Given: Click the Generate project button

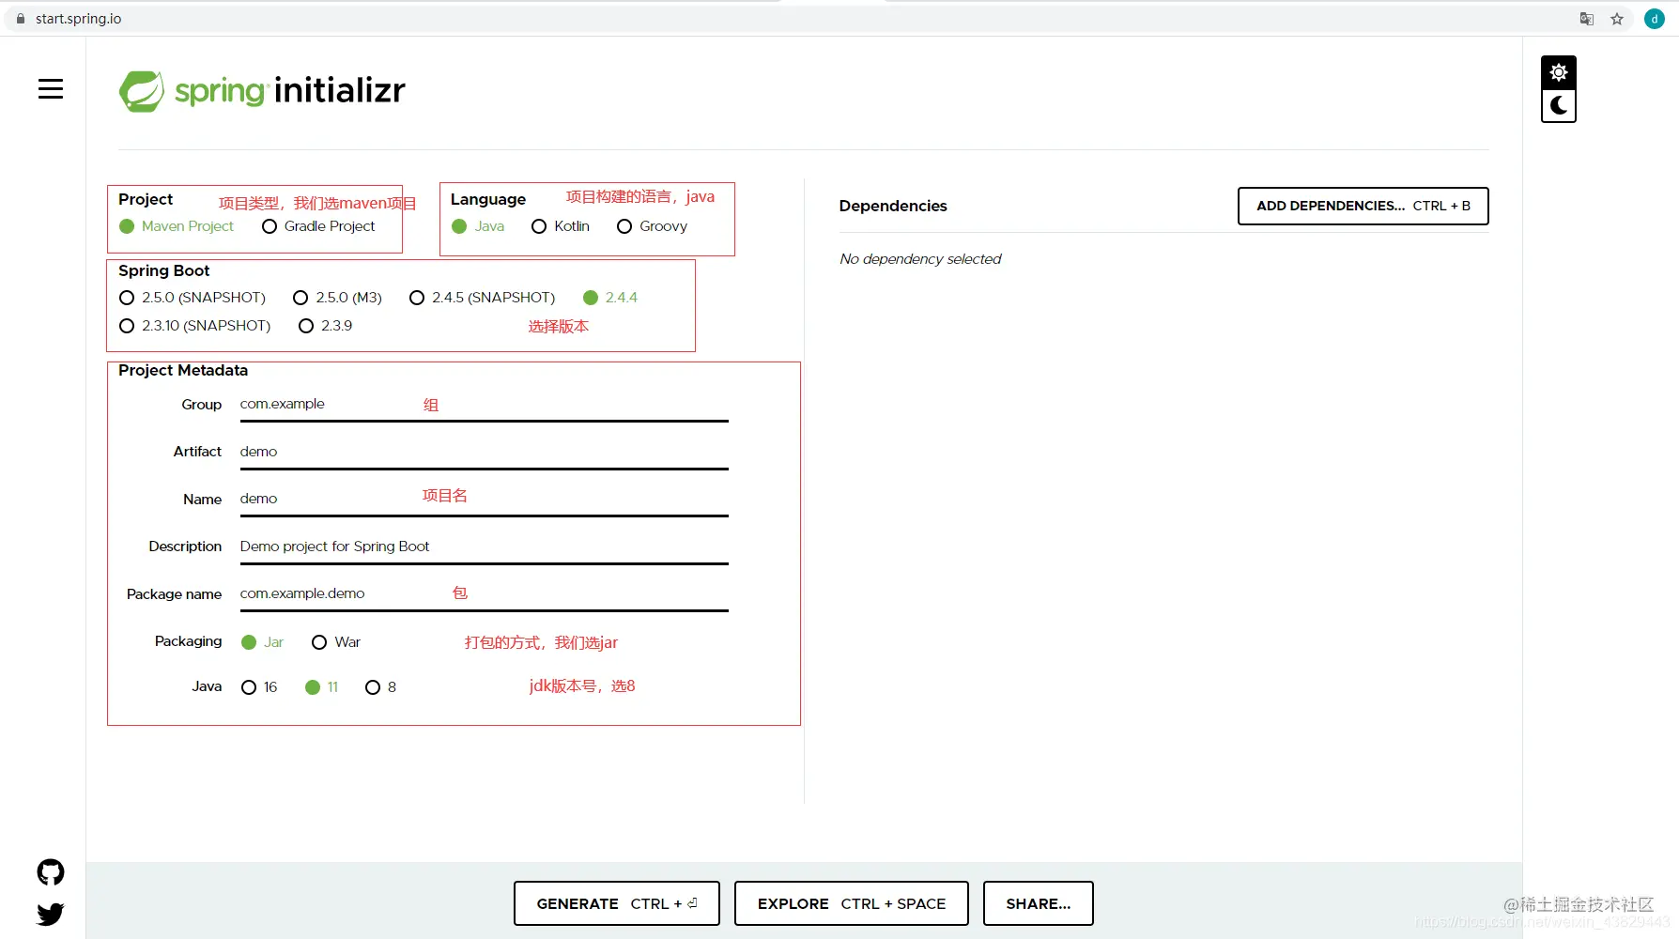Looking at the screenshot, I should click(617, 903).
